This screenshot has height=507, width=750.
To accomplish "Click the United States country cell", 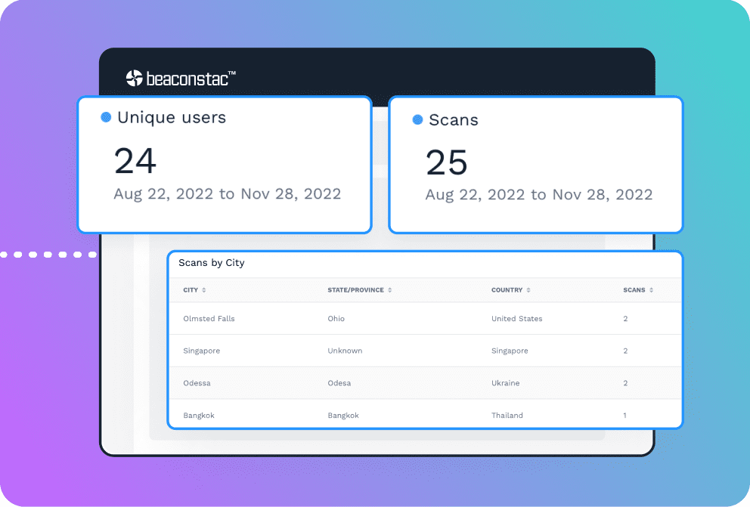I will [x=516, y=319].
